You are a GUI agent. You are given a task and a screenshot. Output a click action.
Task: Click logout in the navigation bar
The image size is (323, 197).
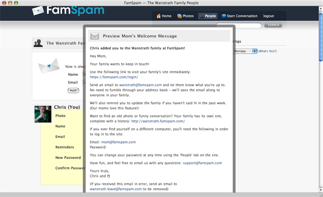pyautogui.click(x=268, y=16)
